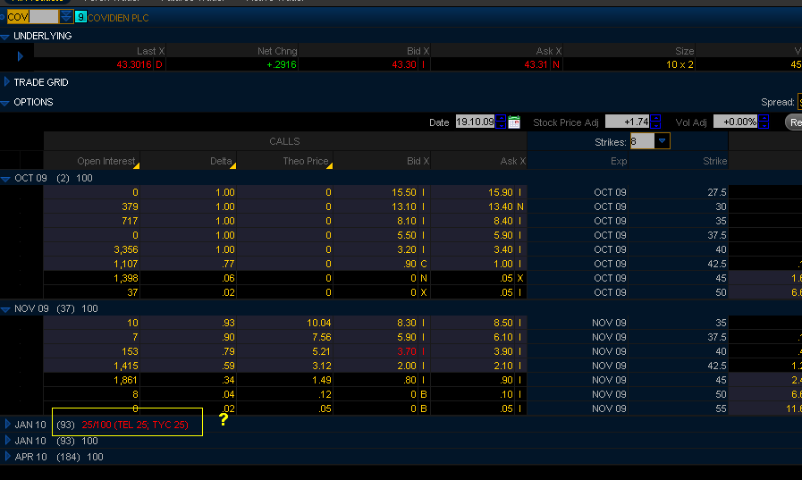Click the calls Ask X column header
Image resolution: width=802 pixels, height=480 pixels.
[478, 161]
